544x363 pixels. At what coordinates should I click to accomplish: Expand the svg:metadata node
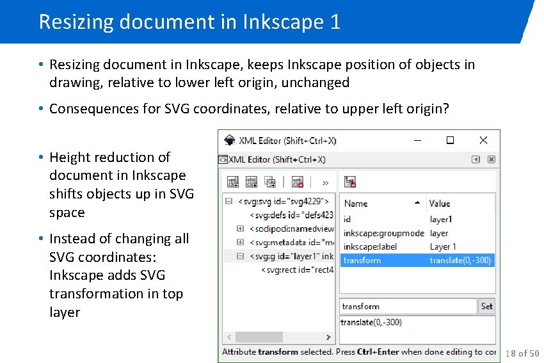(x=240, y=242)
